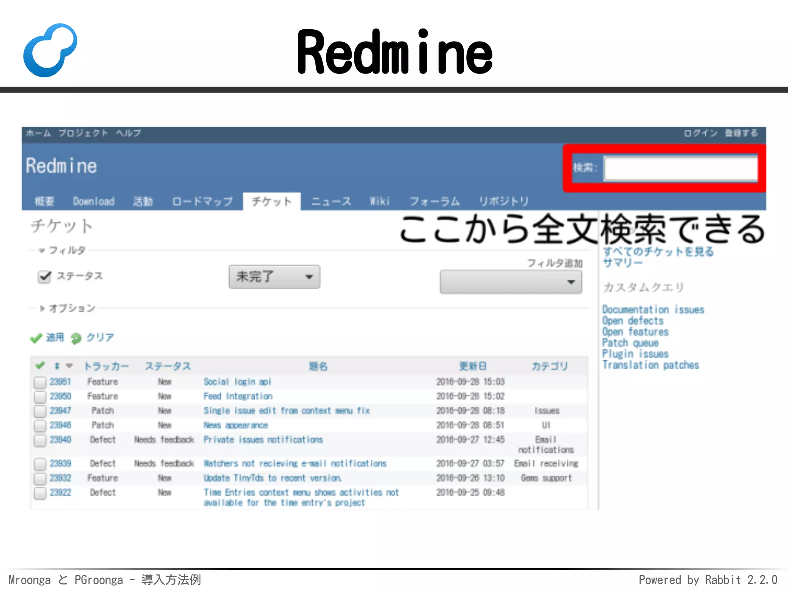
Task: Open the Open features query
Action: click(635, 332)
